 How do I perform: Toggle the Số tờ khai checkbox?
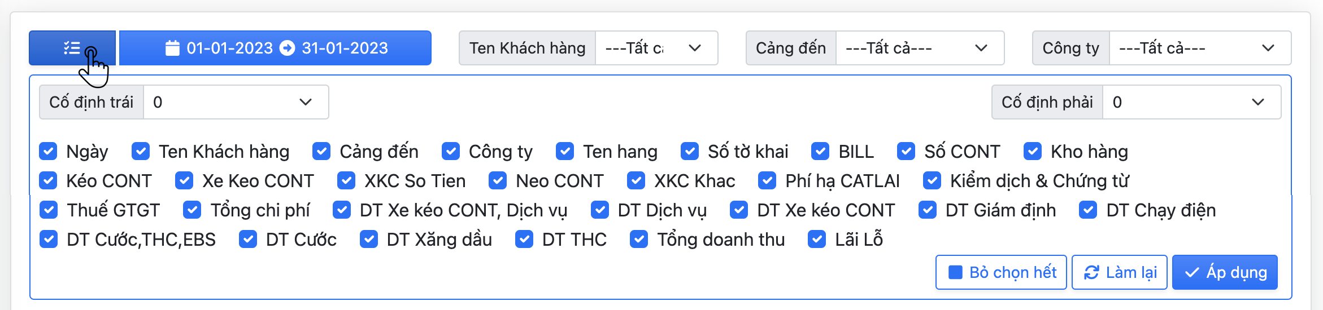690,151
